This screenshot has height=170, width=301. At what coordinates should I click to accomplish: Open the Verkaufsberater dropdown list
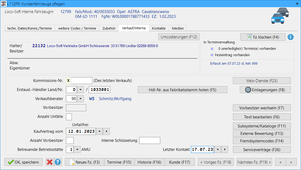[81, 99]
